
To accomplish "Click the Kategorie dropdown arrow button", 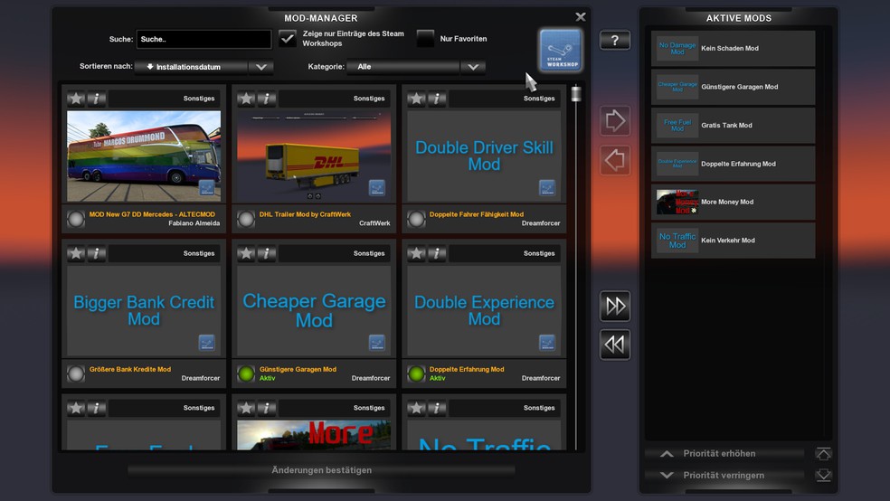I will coord(473,67).
